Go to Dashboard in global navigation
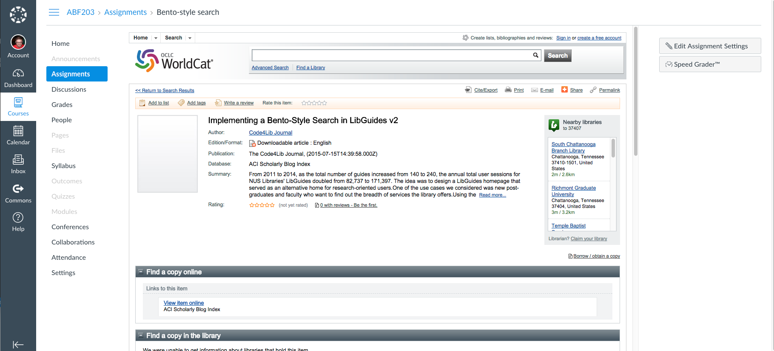This screenshot has height=351, width=774. [x=18, y=79]
